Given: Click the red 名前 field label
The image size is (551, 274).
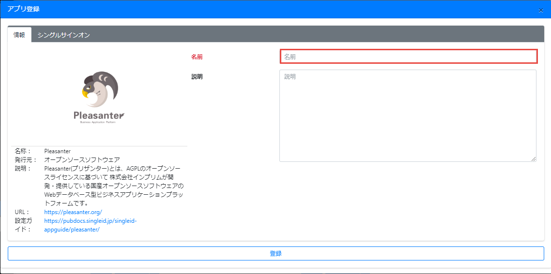Looking at the screenshot, I should (x=197, y=57).
